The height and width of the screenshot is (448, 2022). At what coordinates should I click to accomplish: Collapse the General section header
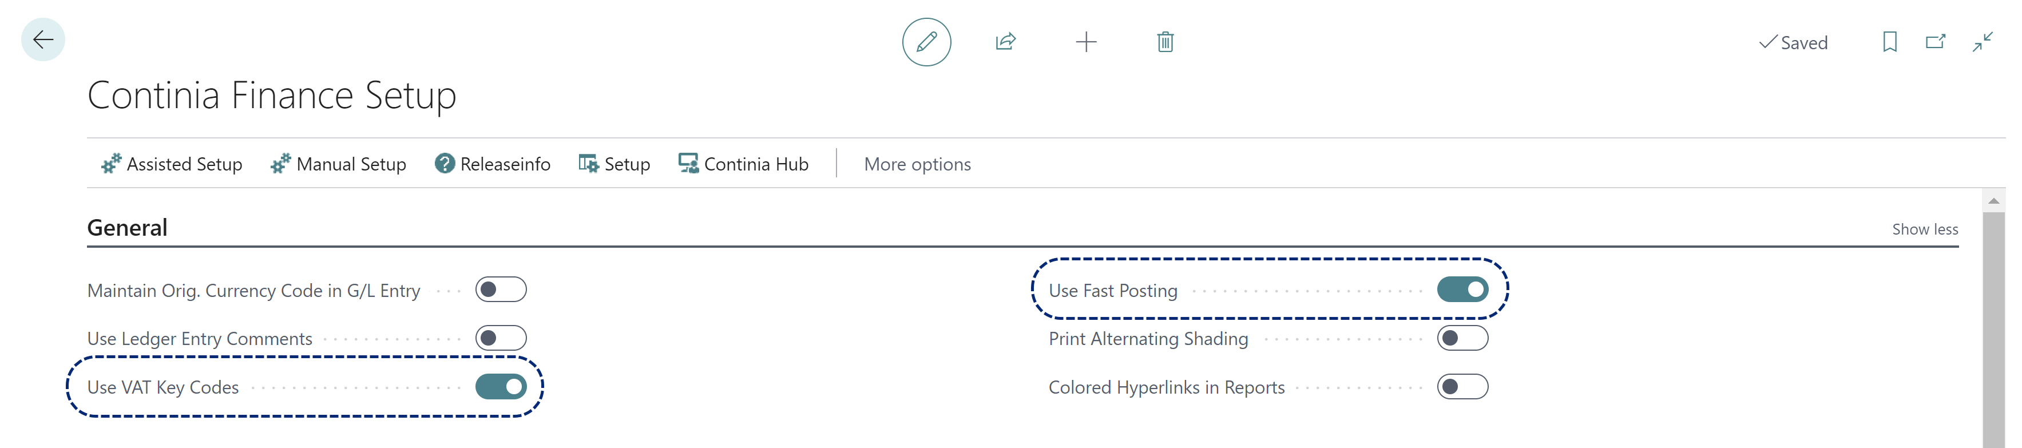127,228
